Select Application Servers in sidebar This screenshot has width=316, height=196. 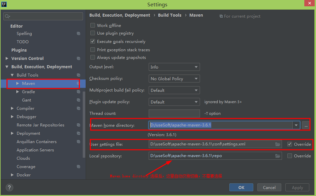tap(35, 150)
